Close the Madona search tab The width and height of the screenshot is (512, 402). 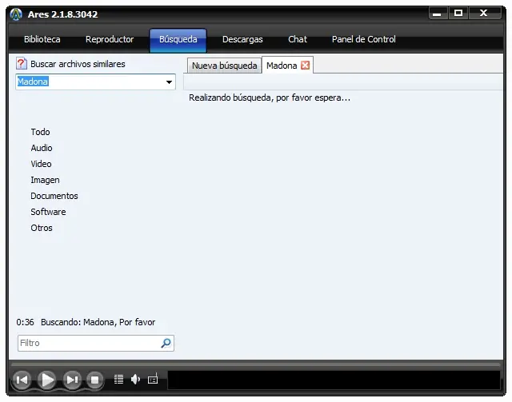tap(305, 66)
